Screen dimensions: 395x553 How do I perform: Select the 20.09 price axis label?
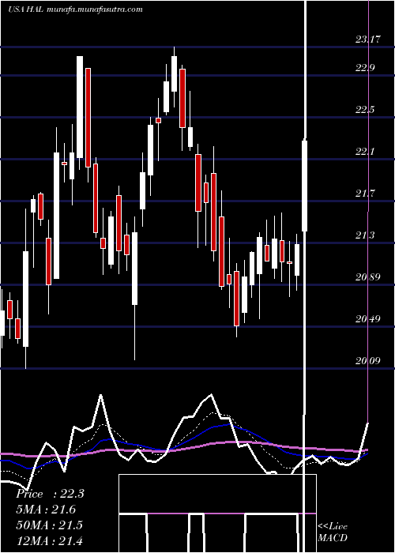368,361
